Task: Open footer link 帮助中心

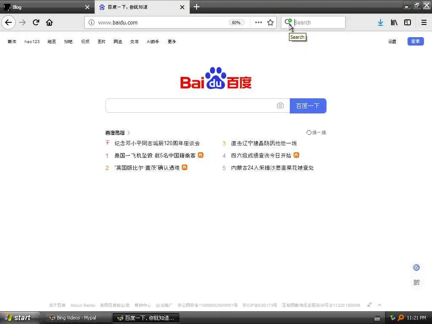Action: (x=143, y=305)
